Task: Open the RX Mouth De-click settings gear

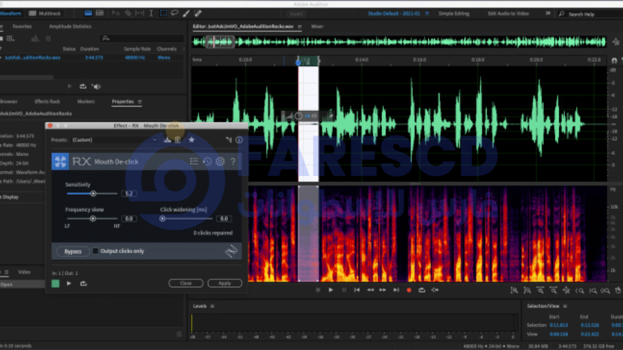Action: (x=220, y=161)
